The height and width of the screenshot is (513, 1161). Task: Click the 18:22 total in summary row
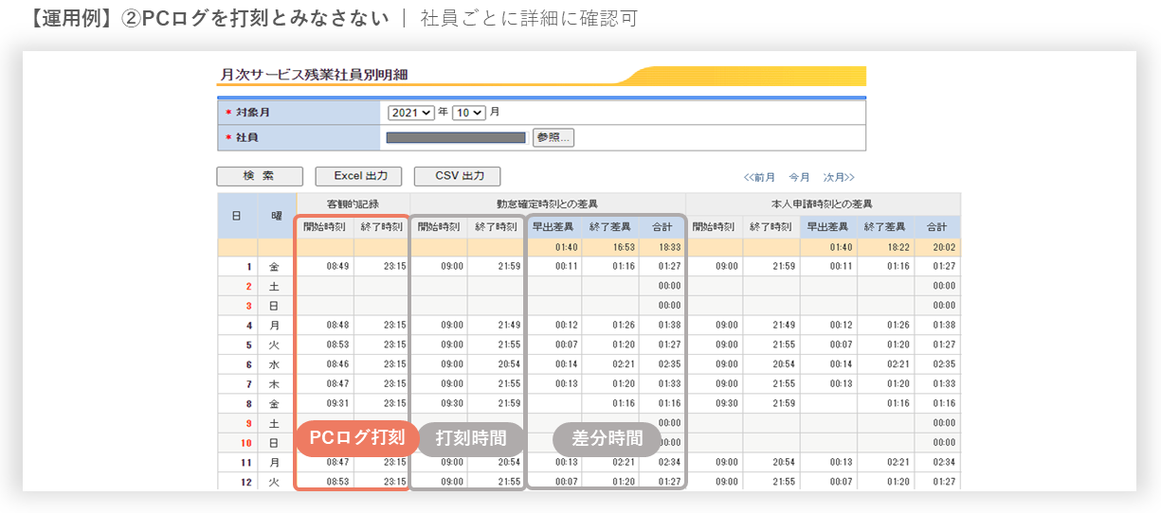pos(898,248)
